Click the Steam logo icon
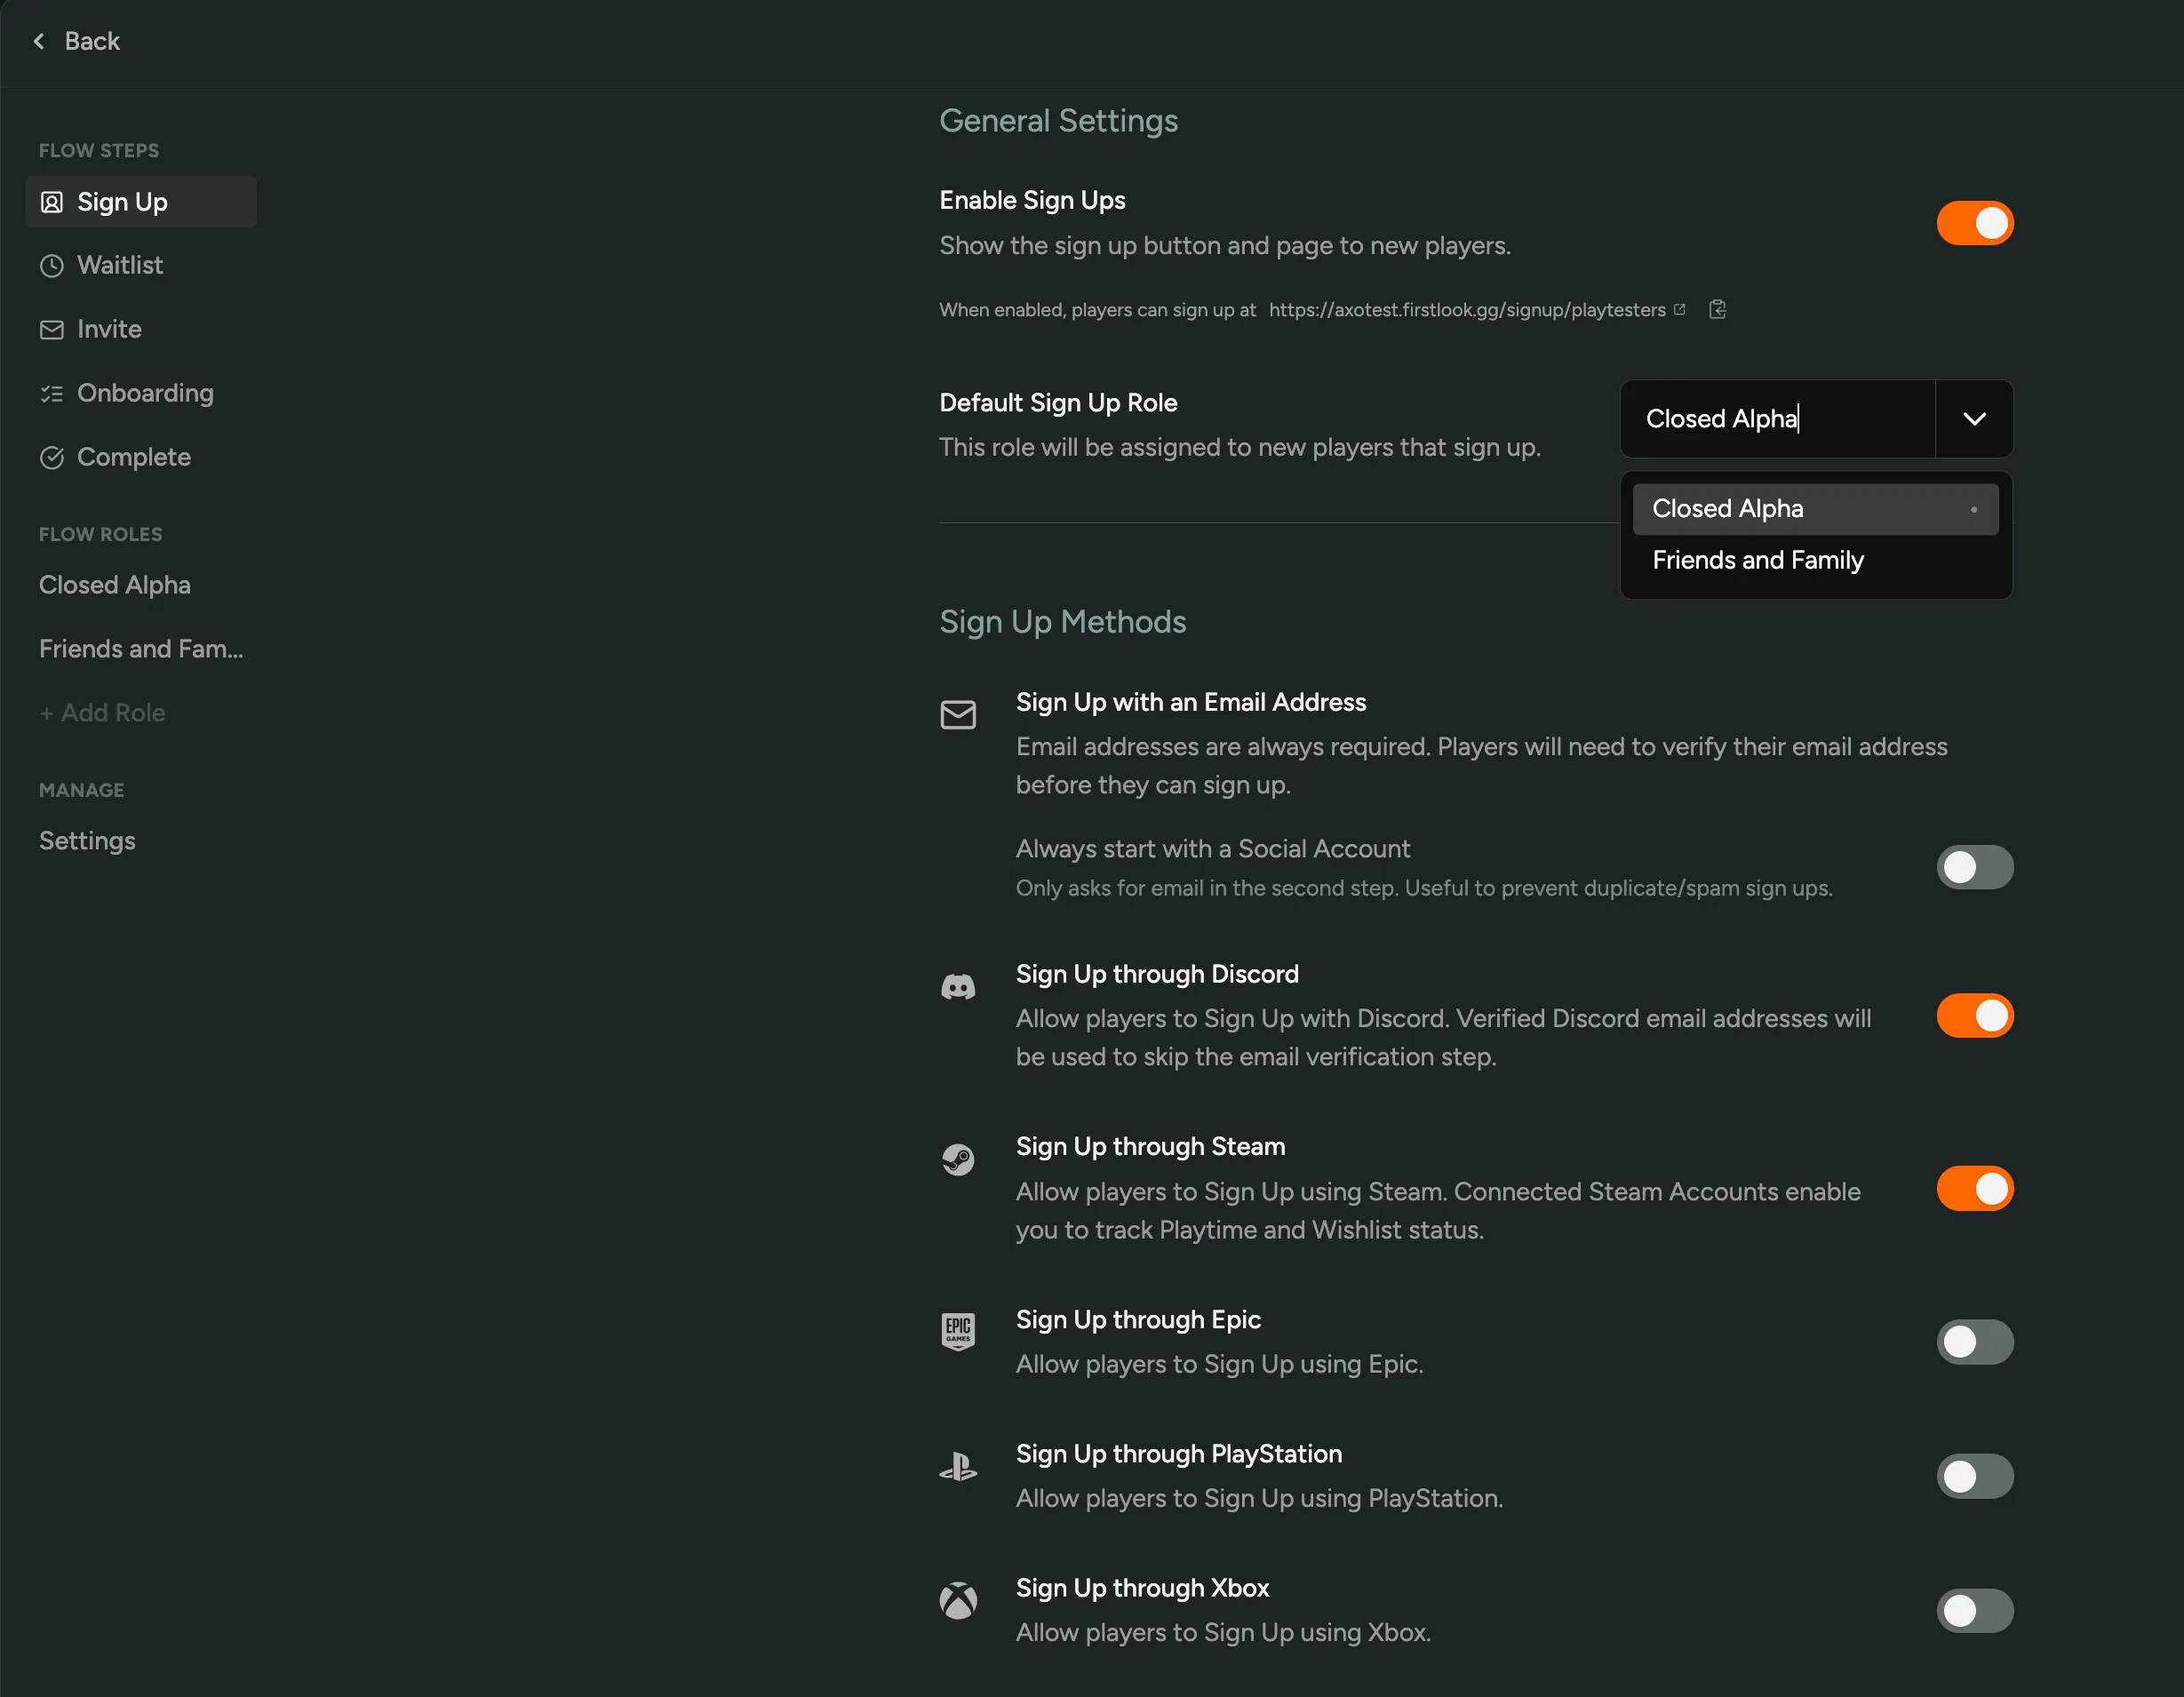The height and width of the screenshot is (1697, 2184). point(957,1159)
